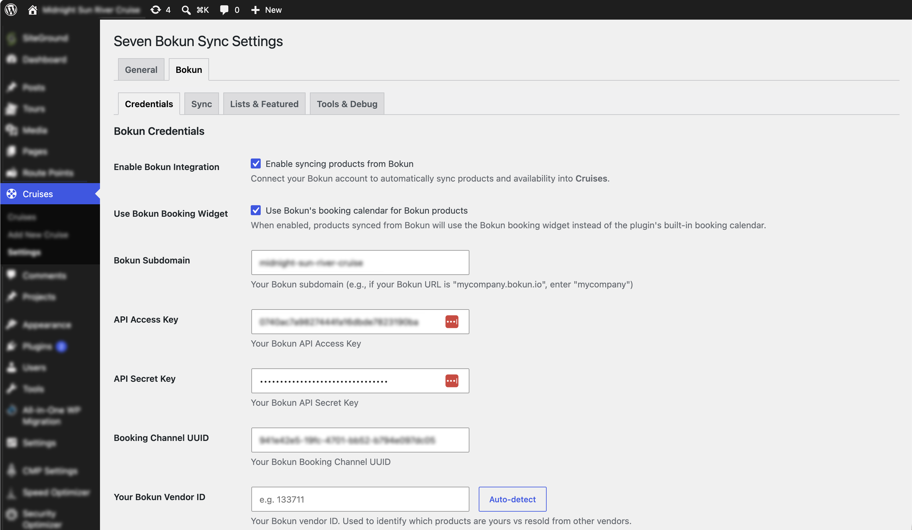Select the Cruises sidebar menu icon
This screenshot has height=530, width=912.
[x=12, y=194]
